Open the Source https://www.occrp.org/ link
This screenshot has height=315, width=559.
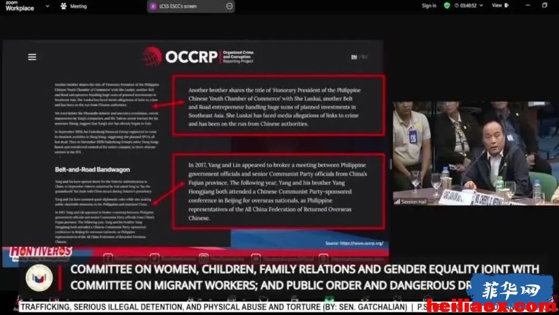tap(354, 243)
